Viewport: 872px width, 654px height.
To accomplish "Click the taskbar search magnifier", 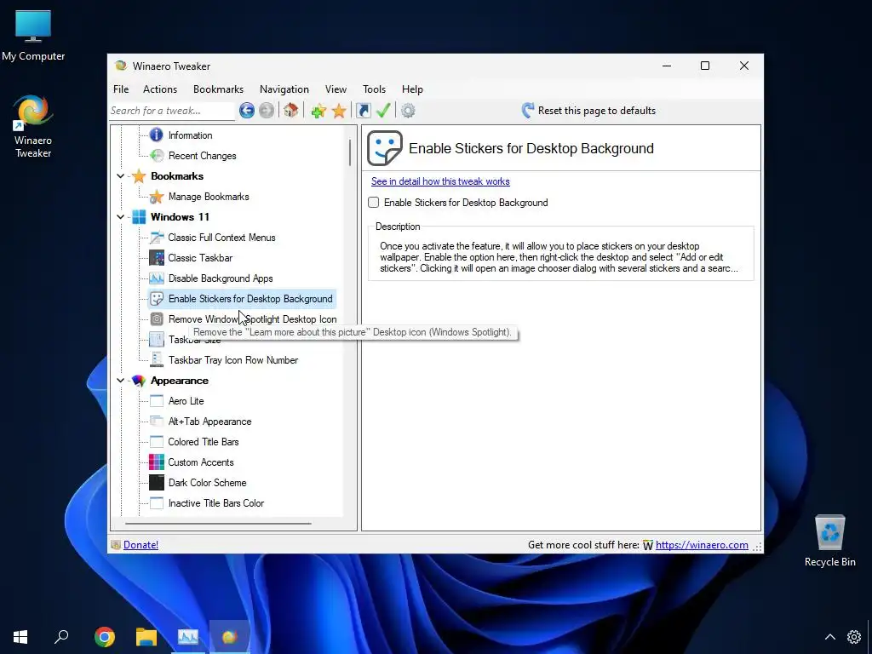I will 61,636.
